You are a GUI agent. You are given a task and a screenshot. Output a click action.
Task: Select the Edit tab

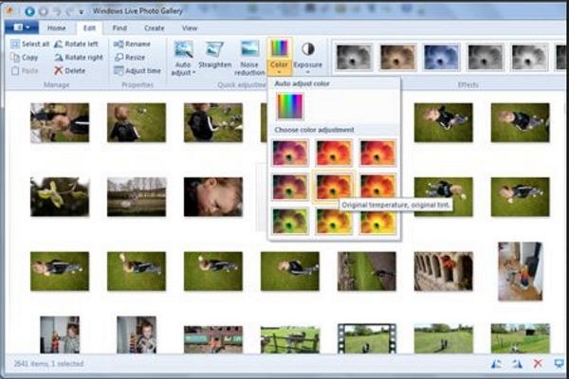click(x=90, y=27)
